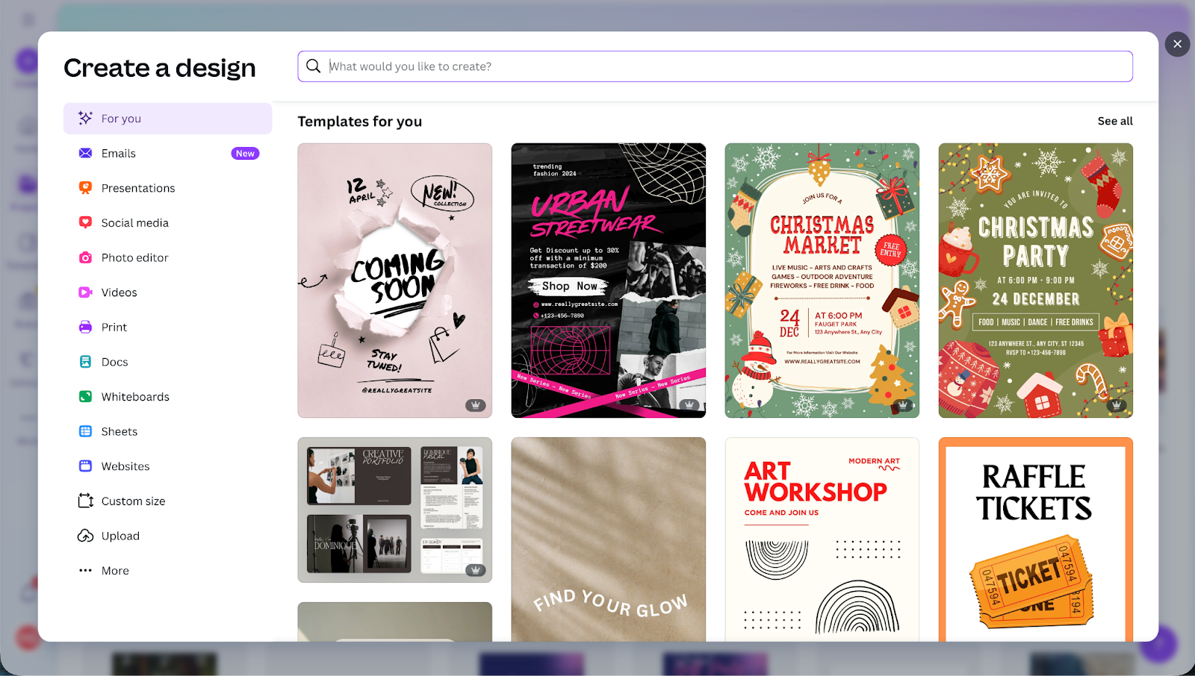1195x676 pixels.
Task: Start a Custom size design
Action: 133,501
